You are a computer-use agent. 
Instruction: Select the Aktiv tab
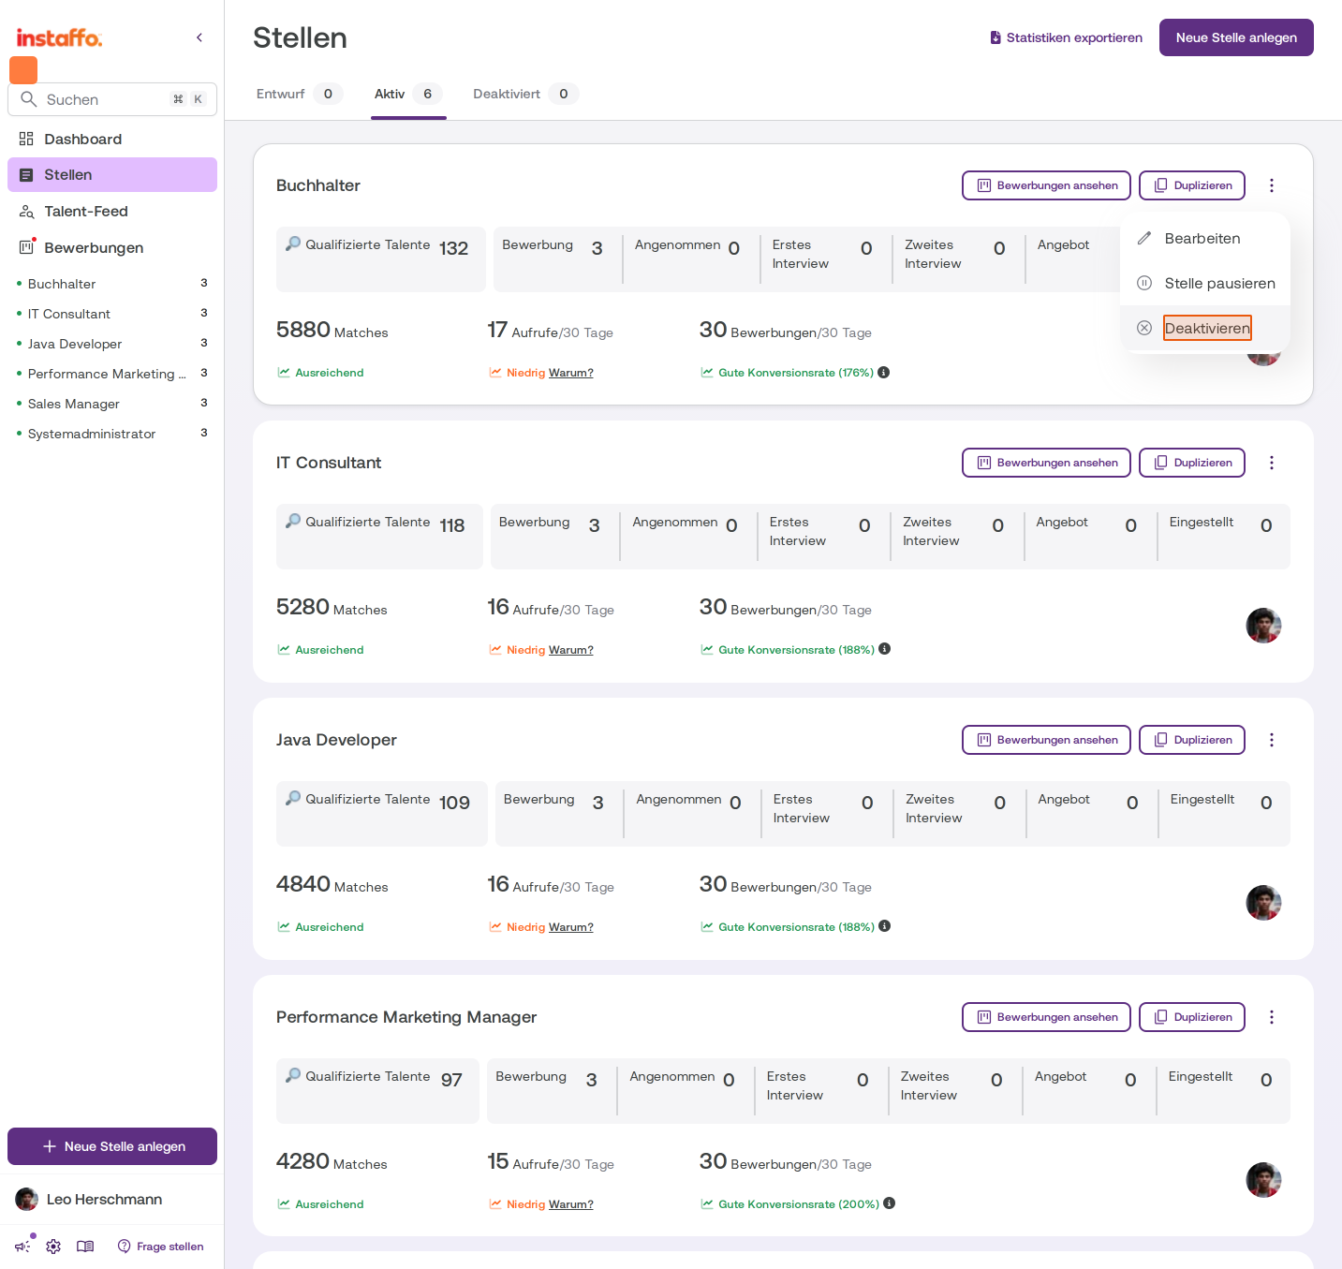408,94
